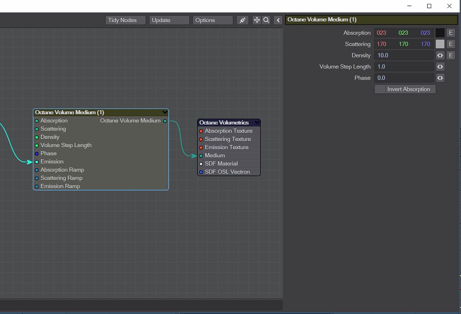This screenshot has height=314, width=461.
Task: Click the magnifier zoom icon
Action: tap(266, 20)
